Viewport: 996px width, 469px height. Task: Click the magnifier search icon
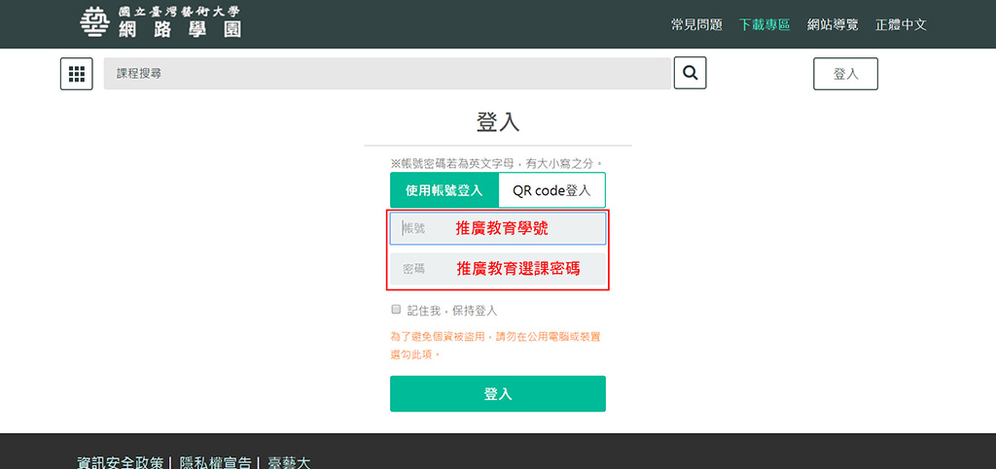click(x=690, y=73)
